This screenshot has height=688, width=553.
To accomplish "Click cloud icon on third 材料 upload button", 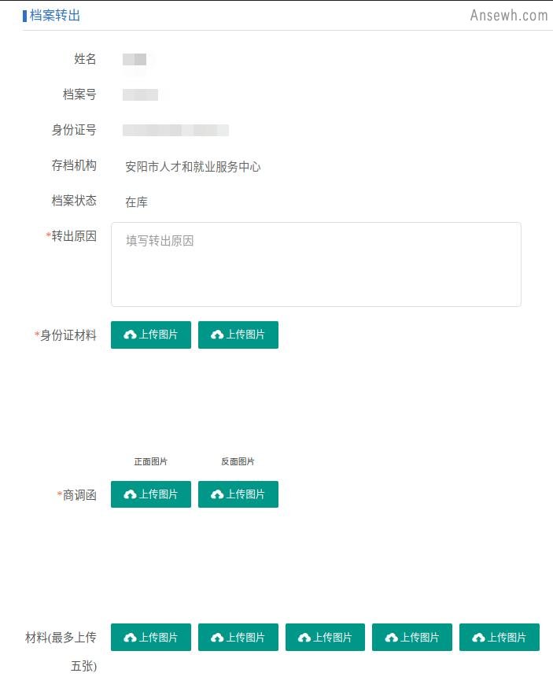I will [304, 638].
